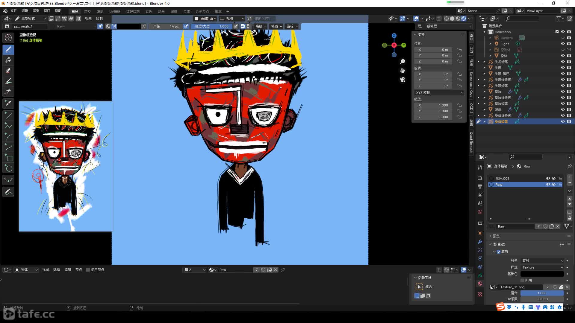Screen dimensions: 575x323
Task: Select the Eyedropper tool
Action: [x=8, y=103]
